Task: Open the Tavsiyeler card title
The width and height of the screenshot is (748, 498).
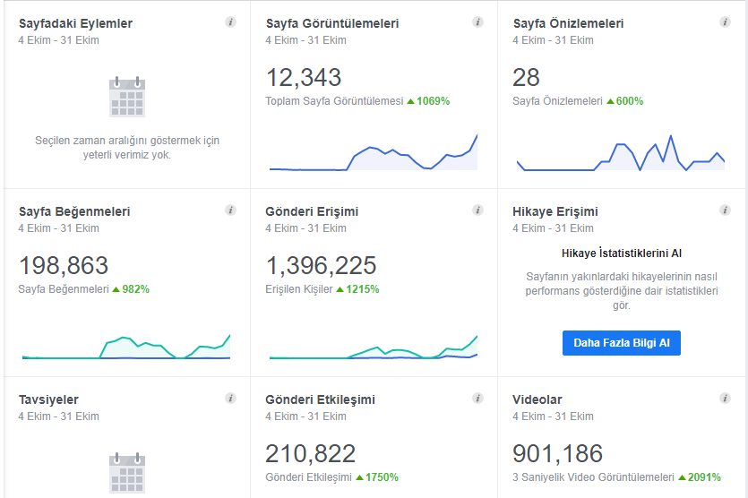Action: coord(48,399)
